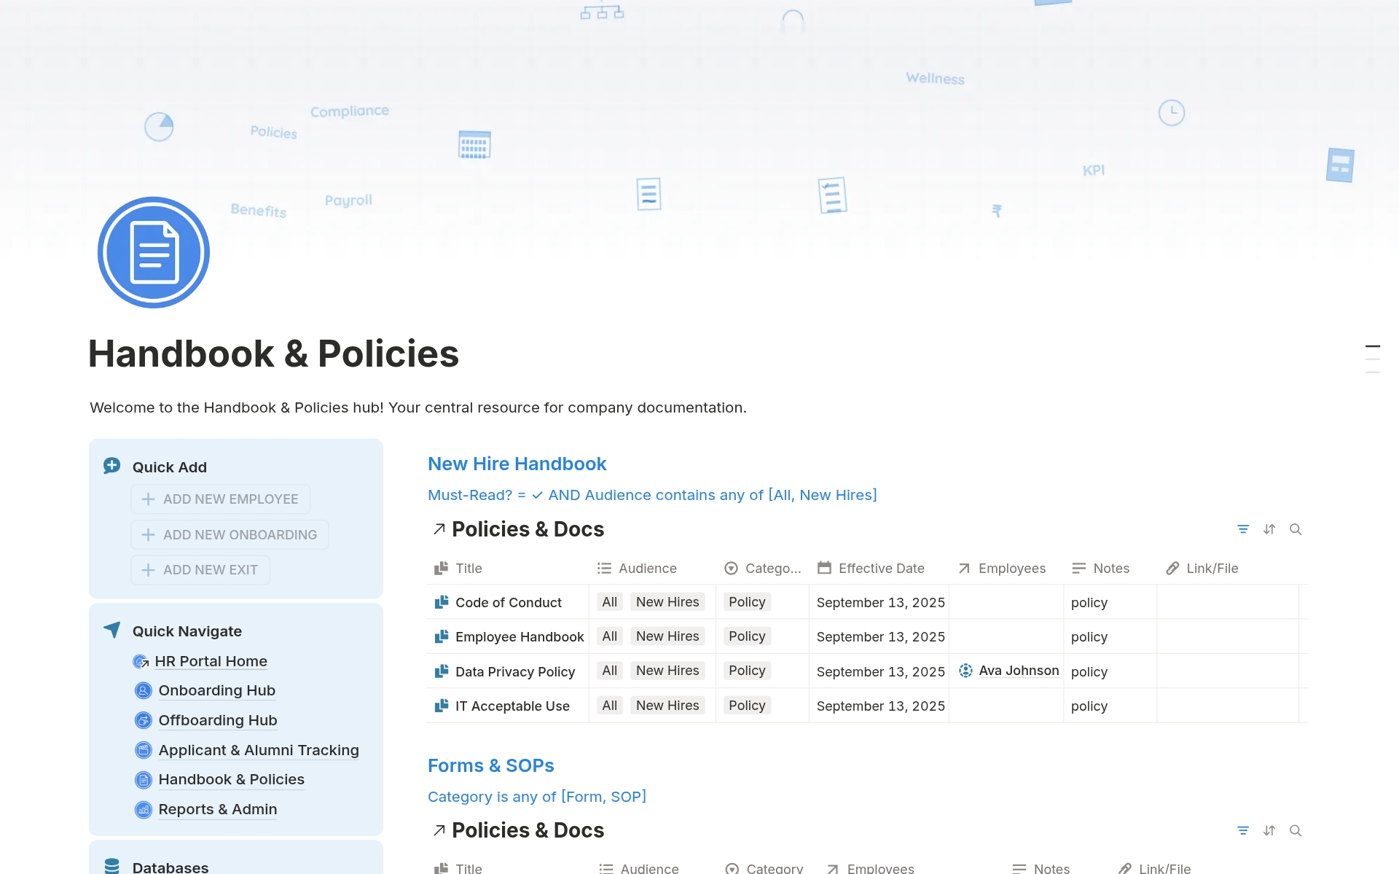Click Ava Johnson's employee icon
Screen dimensions: 1399x874
tap(965, 671)
